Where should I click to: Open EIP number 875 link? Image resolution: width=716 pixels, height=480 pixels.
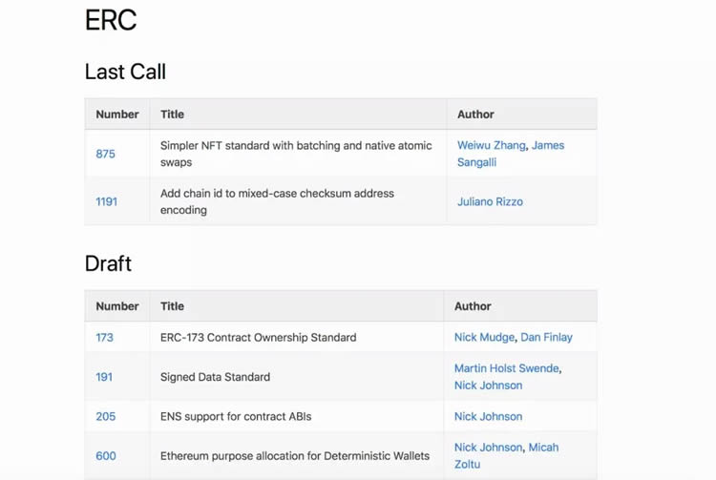point(105,154)
